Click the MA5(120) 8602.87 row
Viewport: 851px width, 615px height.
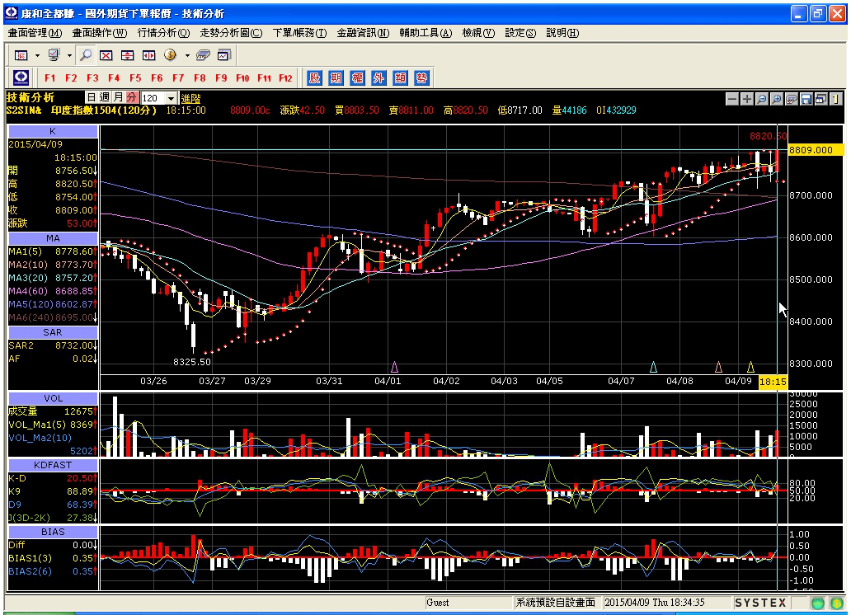coord(53,304)
